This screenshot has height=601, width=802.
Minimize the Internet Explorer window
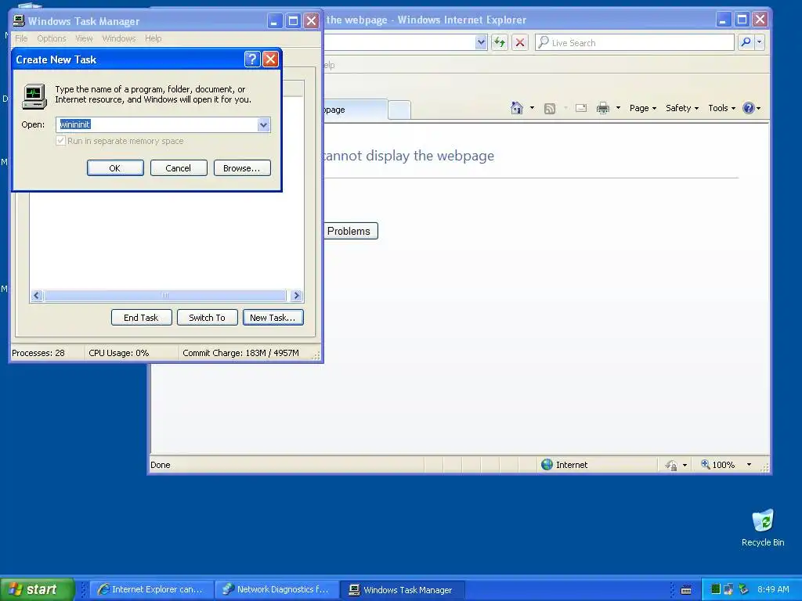click(723, 20)
